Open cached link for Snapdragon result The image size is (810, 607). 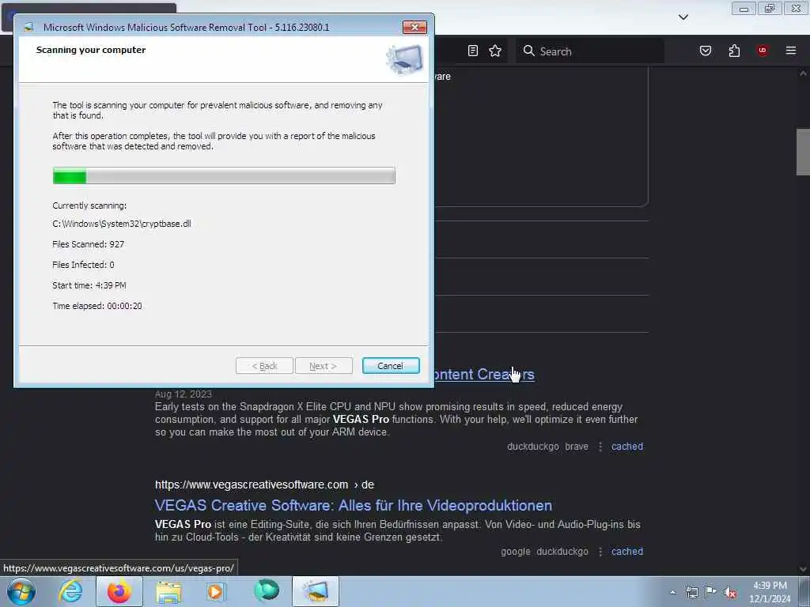pos(627,447)
